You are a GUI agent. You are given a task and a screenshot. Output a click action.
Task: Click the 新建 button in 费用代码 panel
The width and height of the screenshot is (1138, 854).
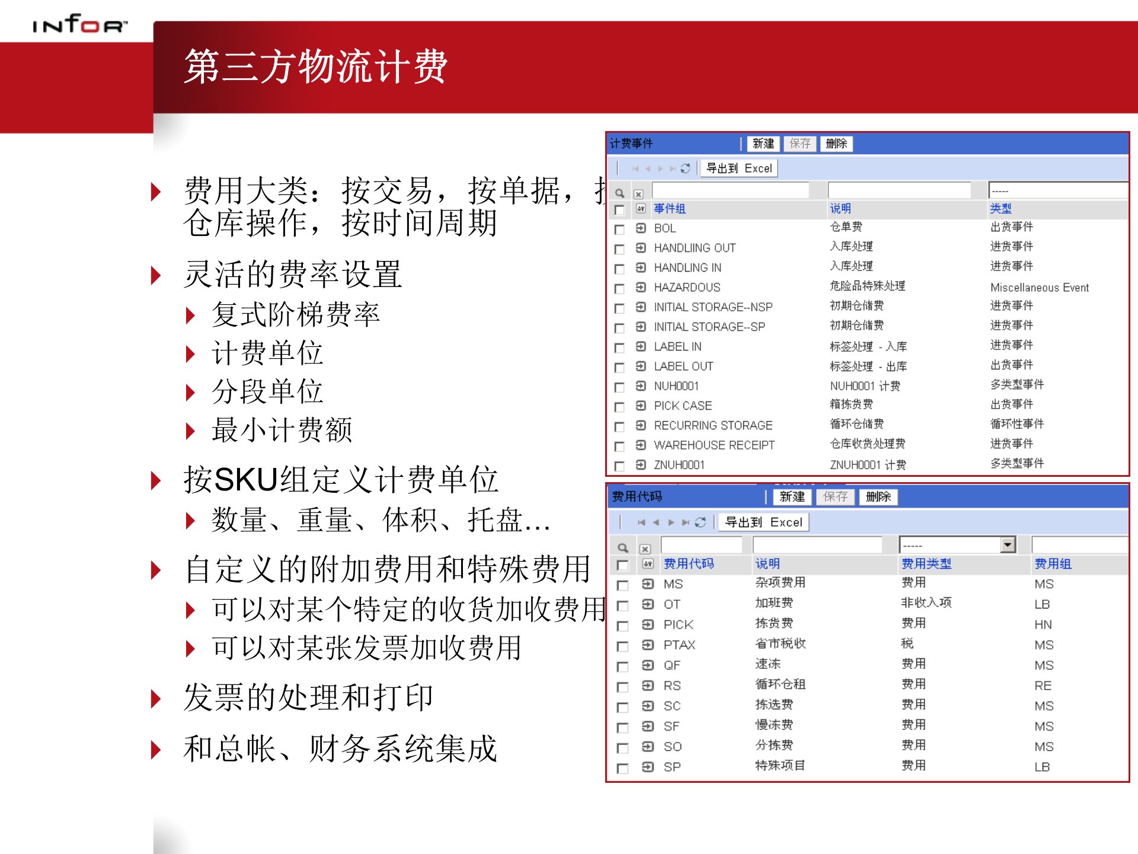pyautogui.click(x=792, y=497)
